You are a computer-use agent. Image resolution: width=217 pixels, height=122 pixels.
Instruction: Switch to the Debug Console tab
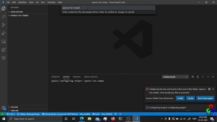click(91, 77)
